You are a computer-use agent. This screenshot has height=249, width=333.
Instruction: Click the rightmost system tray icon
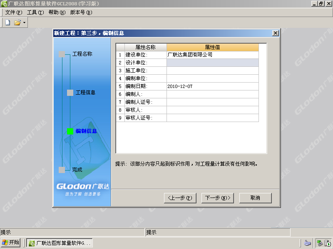pos(327,243)
